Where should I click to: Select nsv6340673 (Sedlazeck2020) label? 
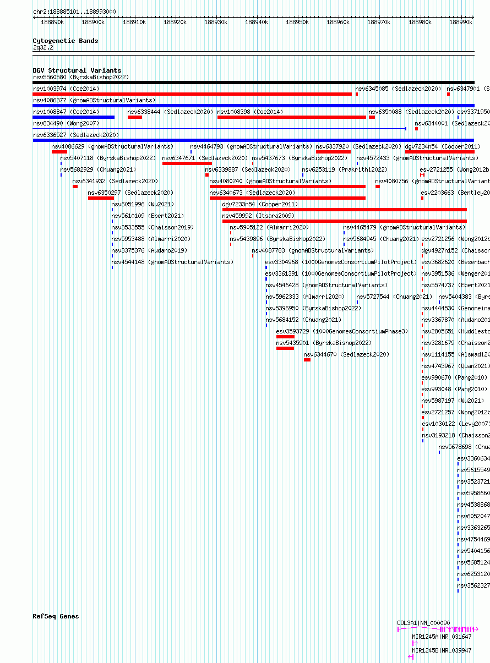[253, 193]
